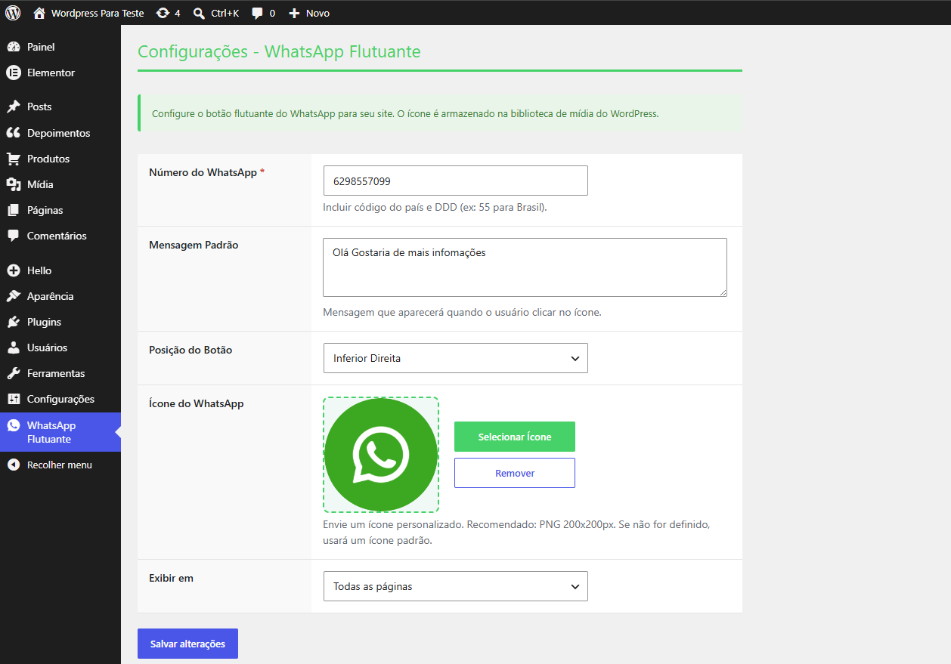Open Páginas menu label
951x664 pixels.
coord(45,210)
